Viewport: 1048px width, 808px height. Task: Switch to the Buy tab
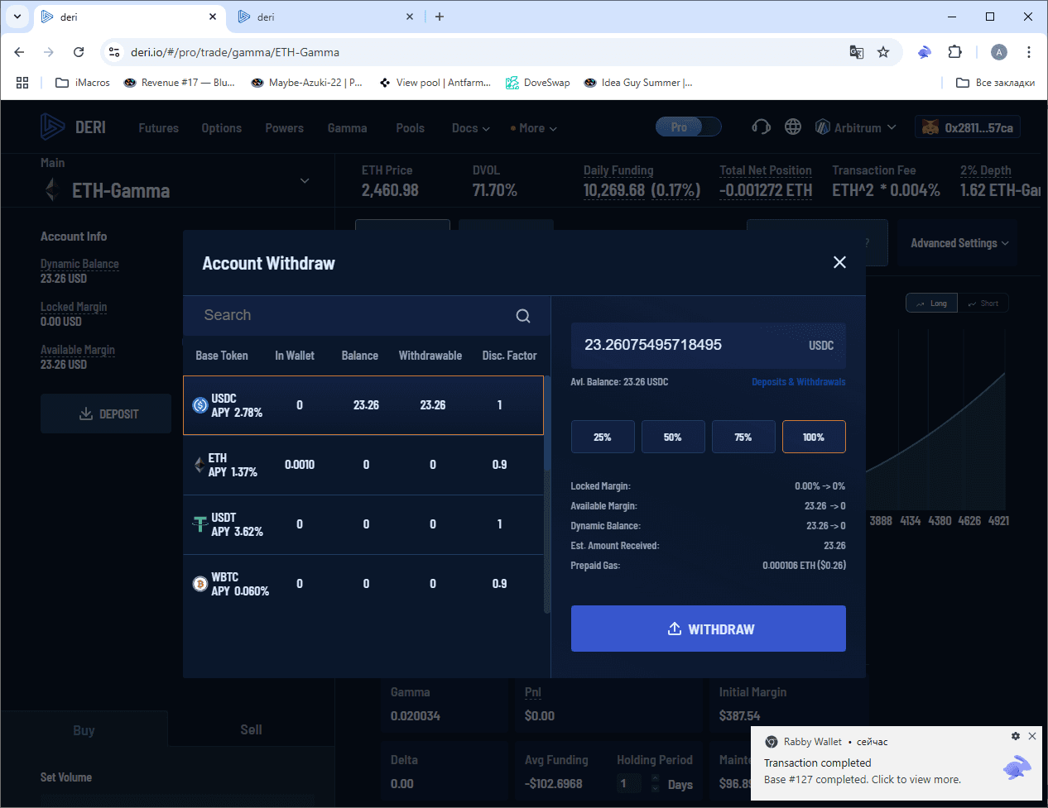pyautogui.click(x=84, y=730)
